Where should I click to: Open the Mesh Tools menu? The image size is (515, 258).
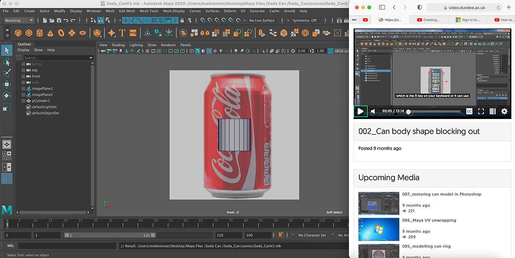149,11
